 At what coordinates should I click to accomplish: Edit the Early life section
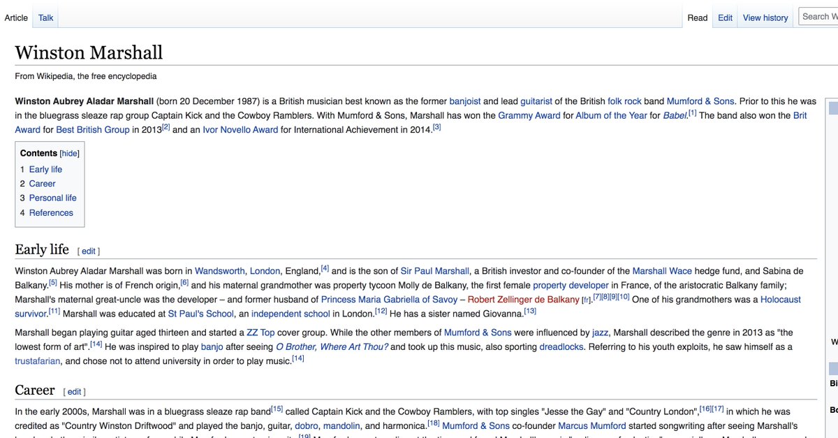click(89, 251)
